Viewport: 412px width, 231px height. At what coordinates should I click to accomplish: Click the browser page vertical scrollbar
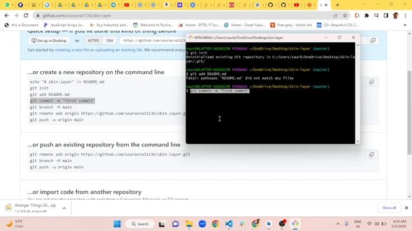tap(409, 113)
